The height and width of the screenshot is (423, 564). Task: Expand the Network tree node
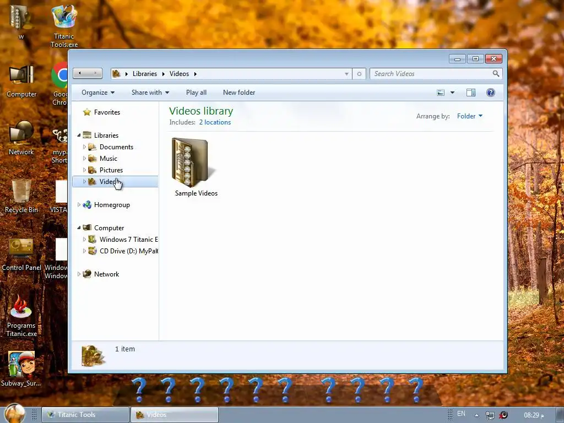click(79, 274)
